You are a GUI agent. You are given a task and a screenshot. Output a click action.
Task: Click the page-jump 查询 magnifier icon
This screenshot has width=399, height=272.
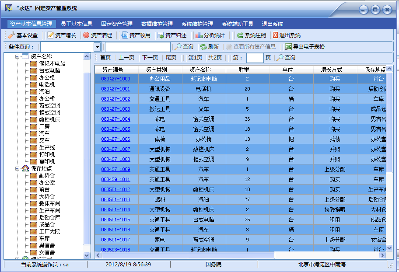coord(280,57)
